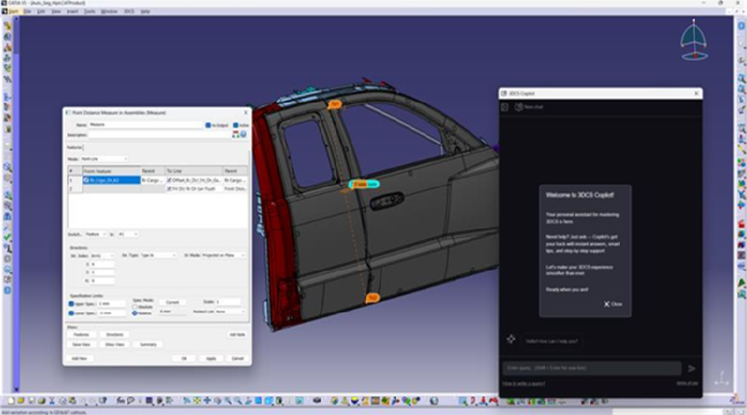Click OK in the Measure dialog
This screenshot has width=747, height=415.
[x=184, y=359]
